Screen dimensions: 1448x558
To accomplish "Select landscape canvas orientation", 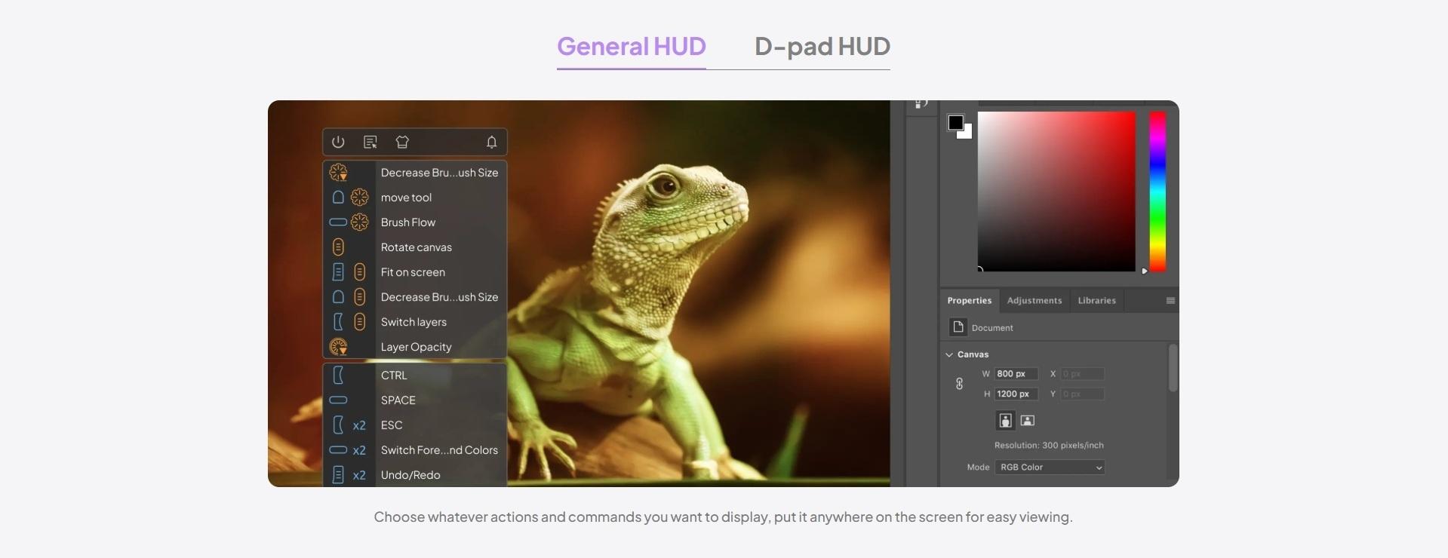I will point(1027,421).
